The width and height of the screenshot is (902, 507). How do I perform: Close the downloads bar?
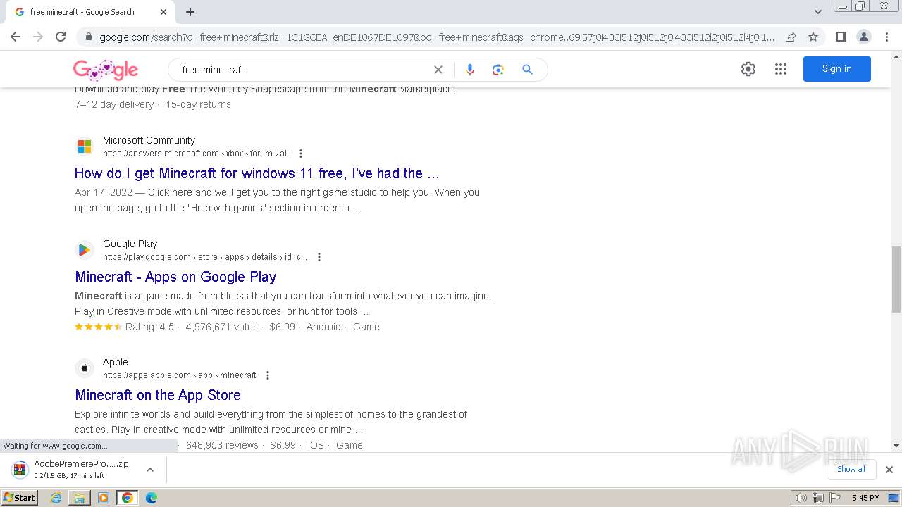[889, 470]
